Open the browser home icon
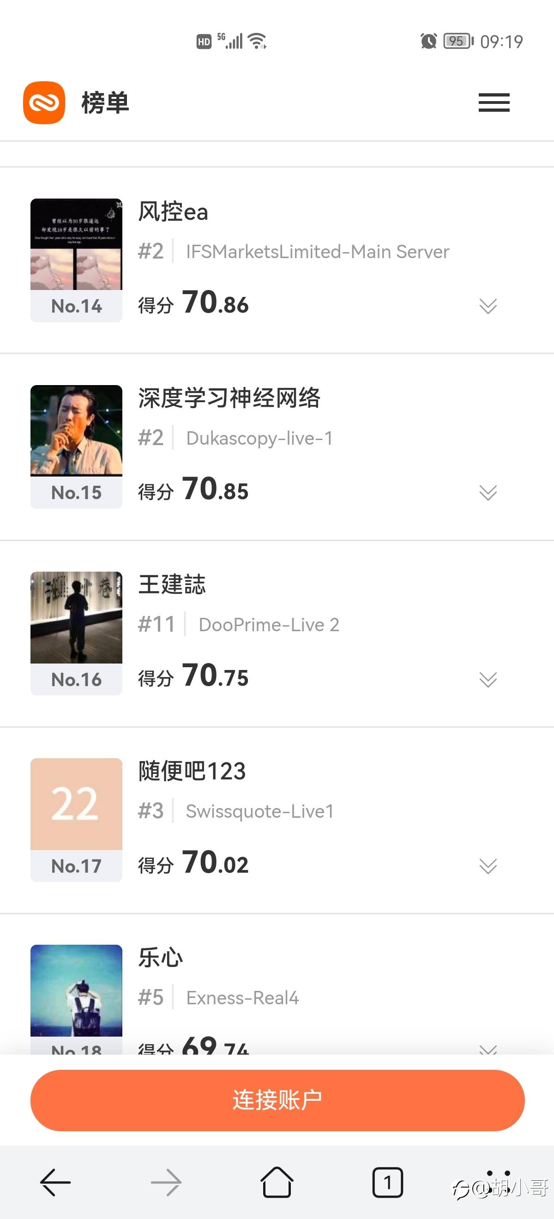 pyautogui.click(x=277, y=1182)
